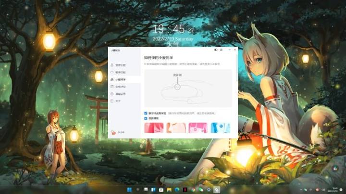Open the gear Settings icon on taskbar
This screenshot has height=194, width=346.
pyautogui.click(x=209, y=190)
